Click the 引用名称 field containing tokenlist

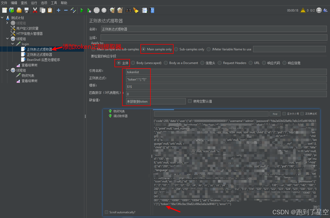pos(226,72)
